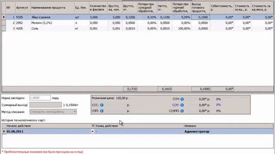Screen dimensions: 275x154
Task: Click cold loss cell 8,33%
Action: click(147, 17)
